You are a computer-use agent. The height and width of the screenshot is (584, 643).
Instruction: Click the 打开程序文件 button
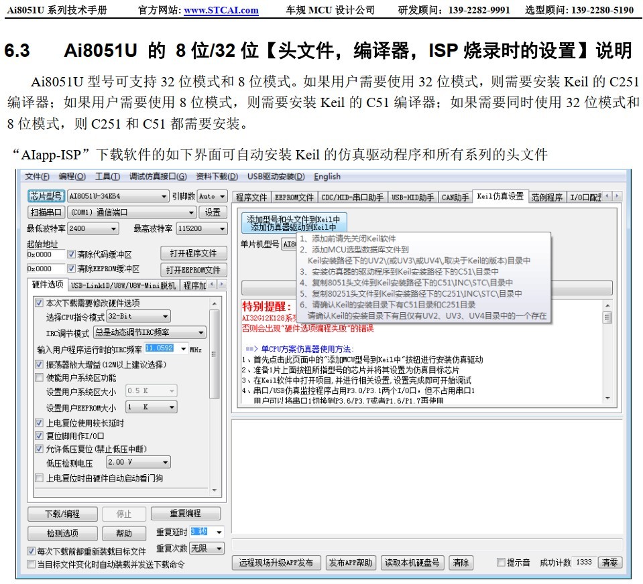point(194,254)
